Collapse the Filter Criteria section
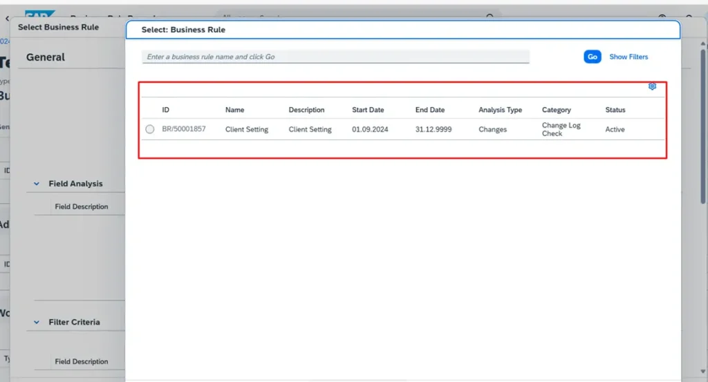 [37, 322]
